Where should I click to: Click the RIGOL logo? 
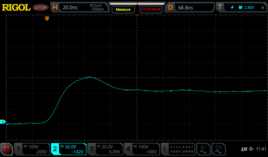[16, 8]
